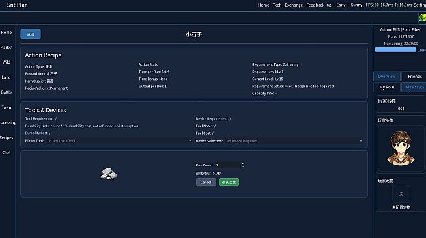Image resolution: width=426 pixels, height=238 pixels.
Task: Click the Run Count input field
Action: pos(228,165)
